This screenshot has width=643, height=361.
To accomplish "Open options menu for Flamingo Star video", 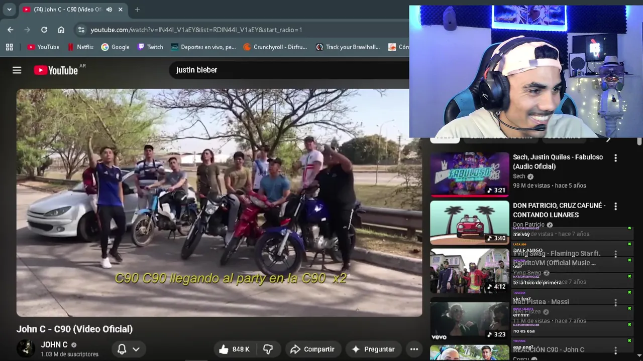I will pos(615,254).
